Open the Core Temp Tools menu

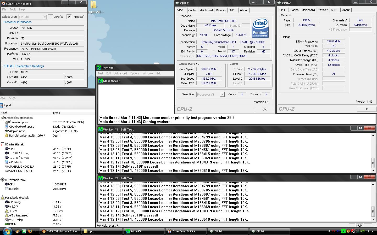13,9
